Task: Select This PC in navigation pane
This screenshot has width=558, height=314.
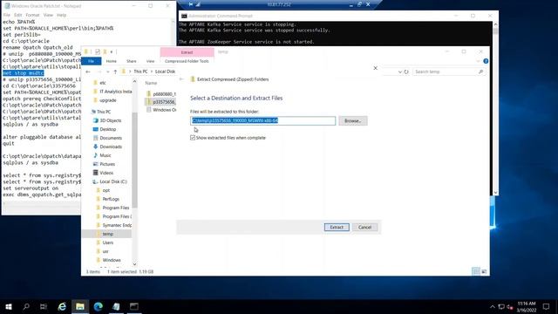Action: [x=104, y=112]
